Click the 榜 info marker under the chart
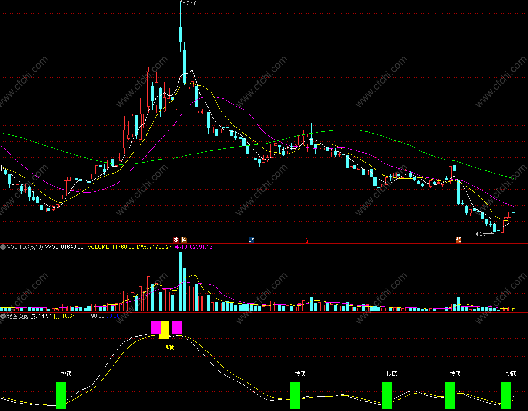Image resolution: width=528 pixels, height=411 pixels. 184,240
